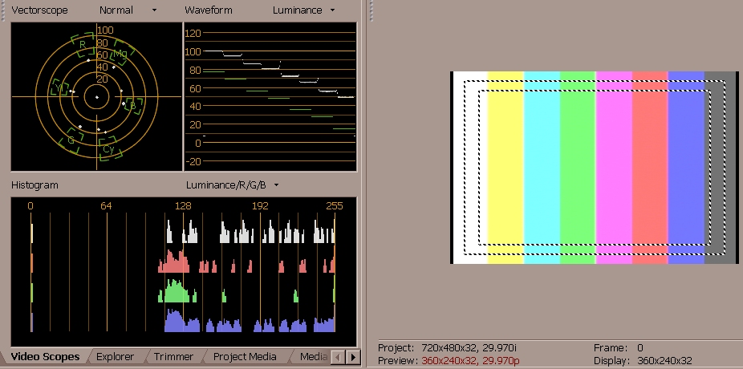The image size is (743, 369).
Task: Click the 128 label on the histogram
Action: pyautogui.click(x=184, y=206)
